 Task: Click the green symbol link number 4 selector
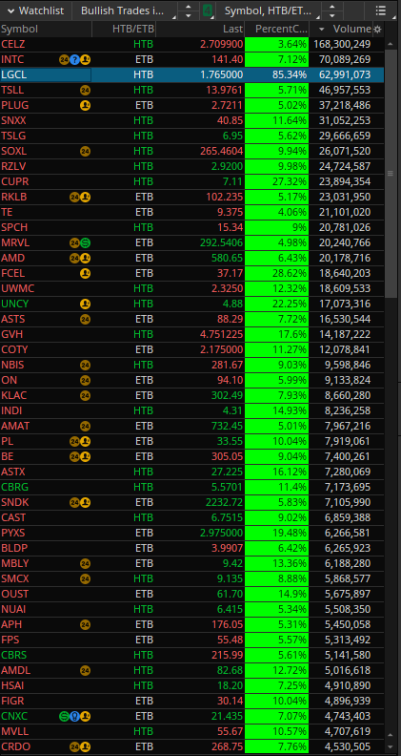click(208, 10)
